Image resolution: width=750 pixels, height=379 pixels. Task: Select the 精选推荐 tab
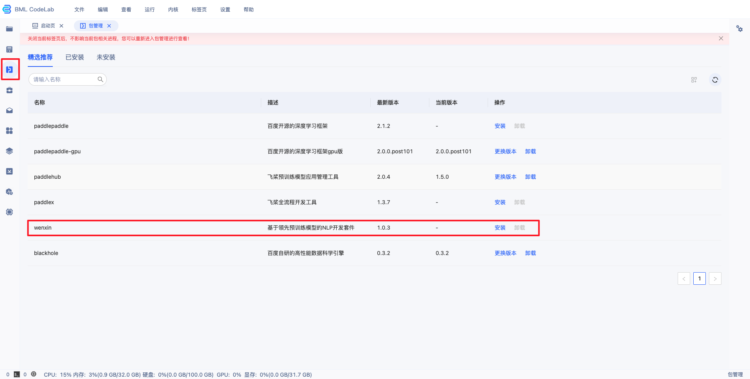tap(40, 57)
